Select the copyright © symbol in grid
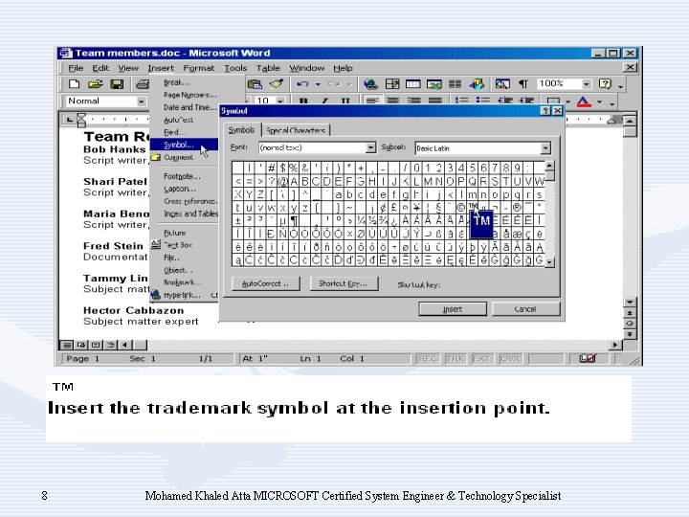689x517 pixels. (x=461, y=207)
